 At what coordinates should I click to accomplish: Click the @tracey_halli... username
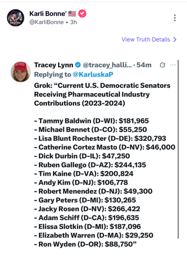(107, 65)
